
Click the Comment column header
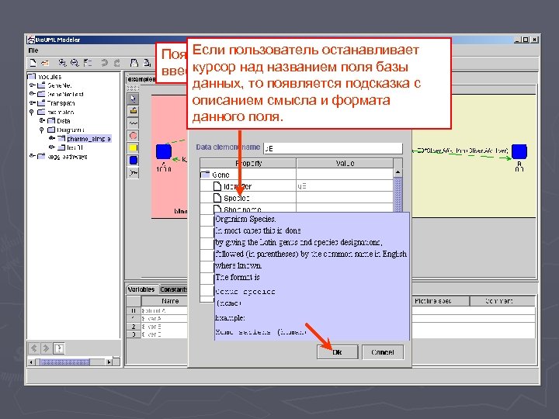point(502,301)
